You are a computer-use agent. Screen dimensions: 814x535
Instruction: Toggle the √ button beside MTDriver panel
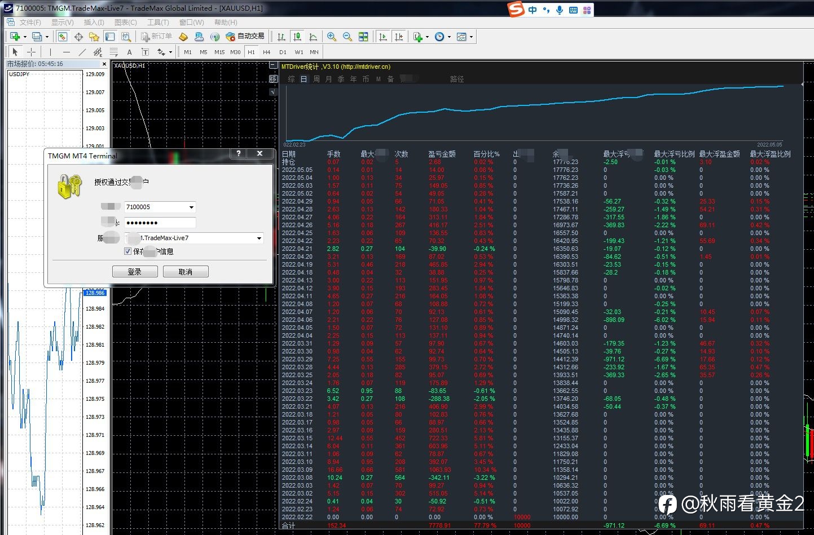pos(274,92)
